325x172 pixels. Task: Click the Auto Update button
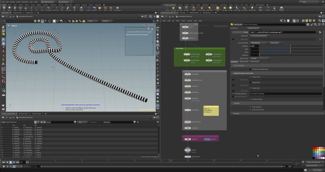[317, 170]
